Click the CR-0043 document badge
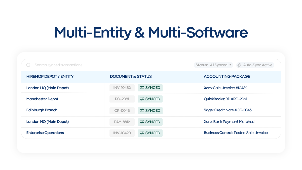This screenshot has height=170, width=302. [122, 111]
